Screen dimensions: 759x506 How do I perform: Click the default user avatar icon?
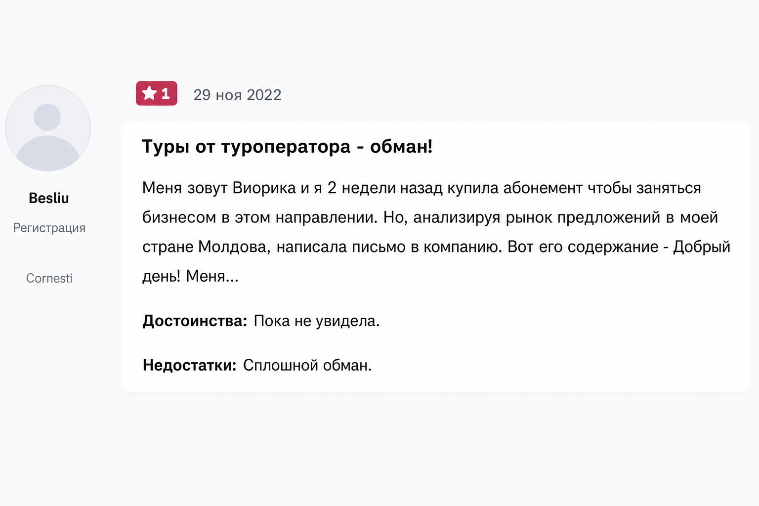[48, 128]
